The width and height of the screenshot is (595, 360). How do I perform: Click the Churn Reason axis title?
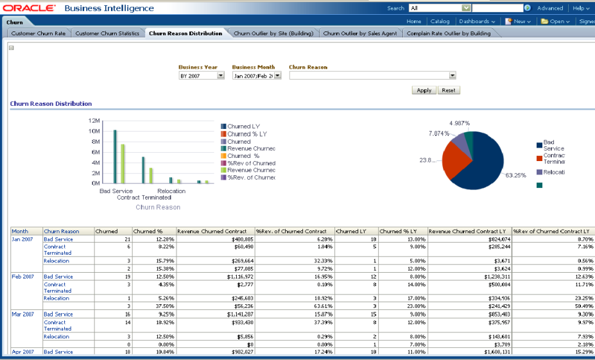point(159,207)
